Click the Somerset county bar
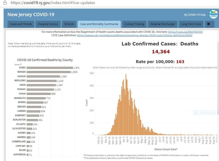 [33, 116]
